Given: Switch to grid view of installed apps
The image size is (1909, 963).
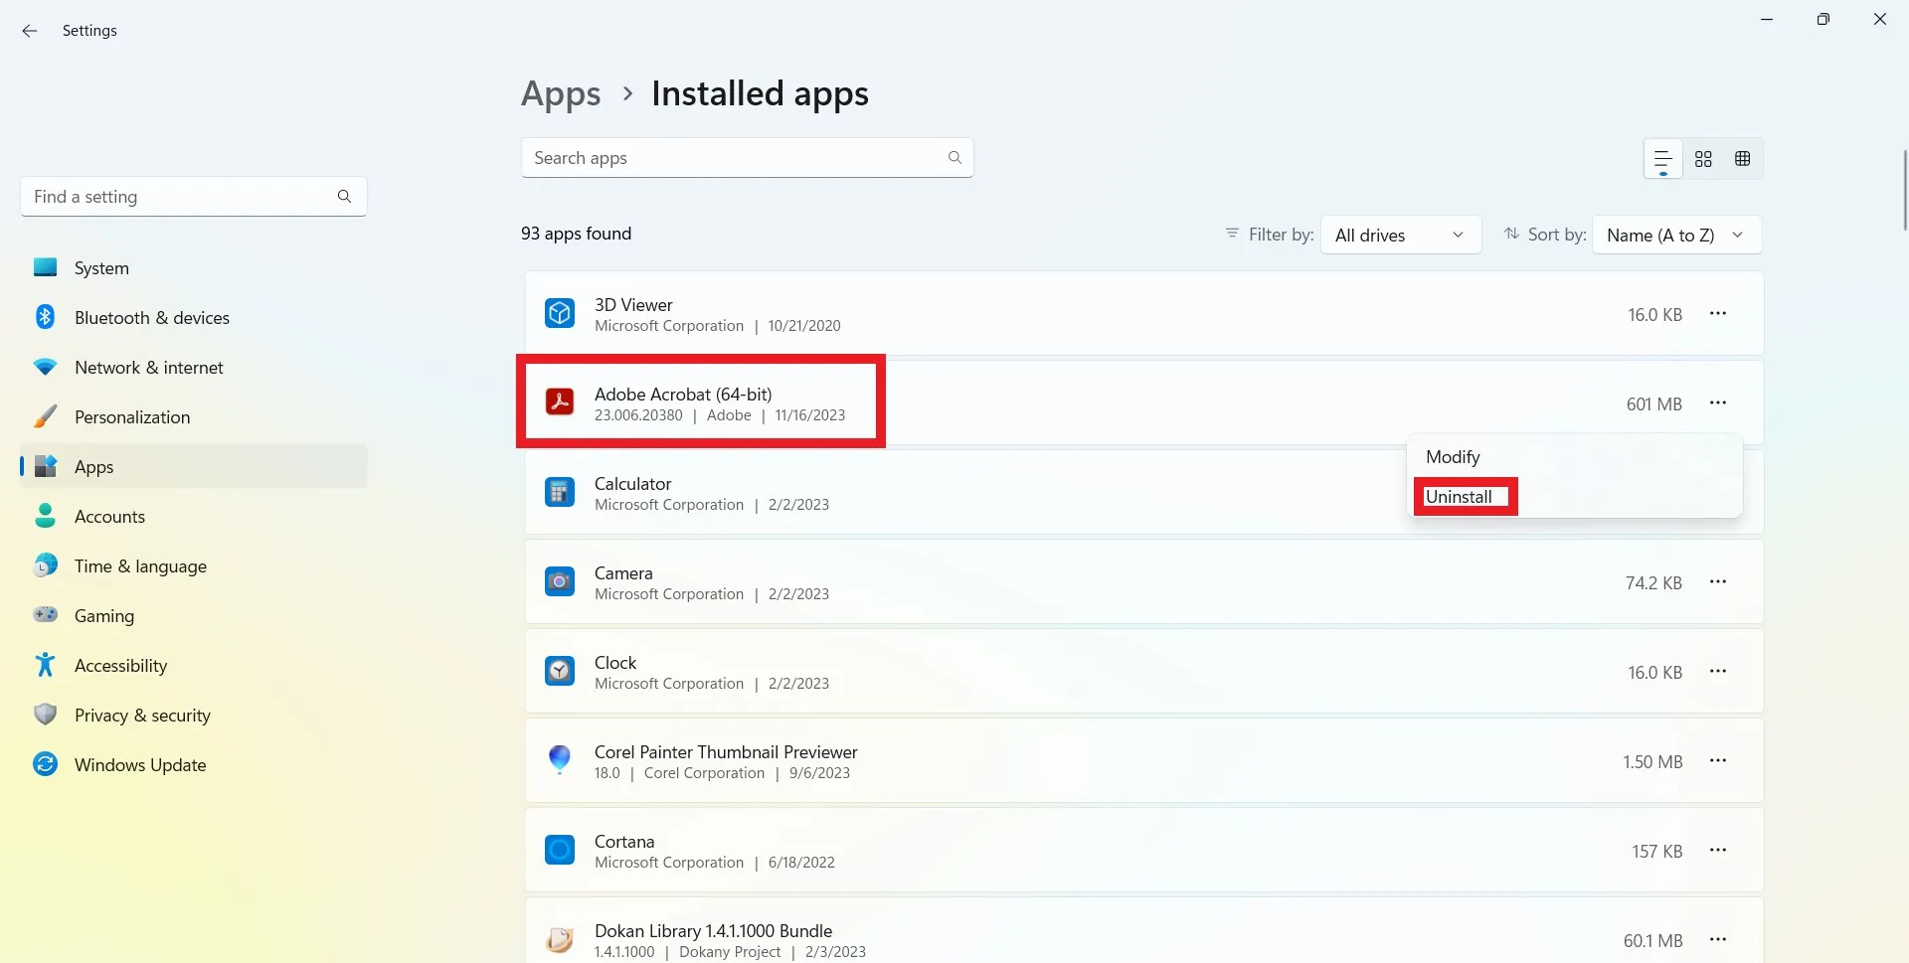Looking at the screenshot, I should point(1703,159).
